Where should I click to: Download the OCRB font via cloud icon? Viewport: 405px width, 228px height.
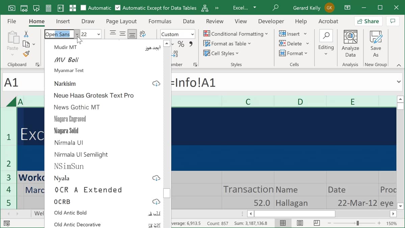[x=156, y=202]
